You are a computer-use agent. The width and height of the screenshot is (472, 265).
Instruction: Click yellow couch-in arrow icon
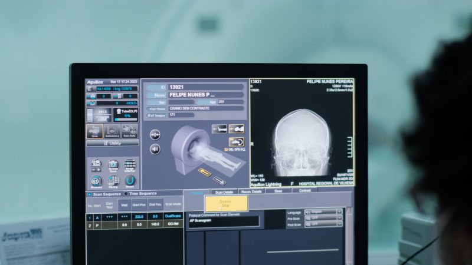(204, 172)
